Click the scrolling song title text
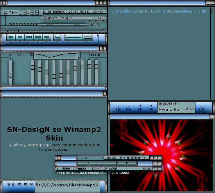The image size is (215, 193). [73, 12]
